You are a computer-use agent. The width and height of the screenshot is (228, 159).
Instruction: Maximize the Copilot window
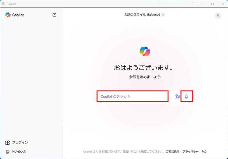(212, 4)
